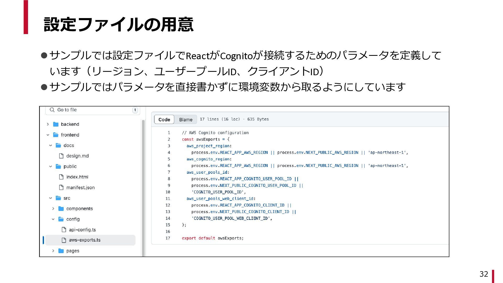This screenshot has height=283, width=503.
Task: Select the Code view tab
Action: pos(164,119)
